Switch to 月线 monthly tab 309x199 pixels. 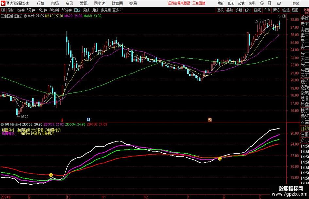(95, 10)
